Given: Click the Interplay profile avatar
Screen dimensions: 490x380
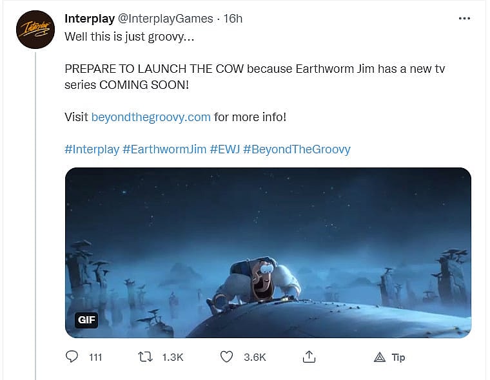Looking at the screenshot, I should 35,29.
